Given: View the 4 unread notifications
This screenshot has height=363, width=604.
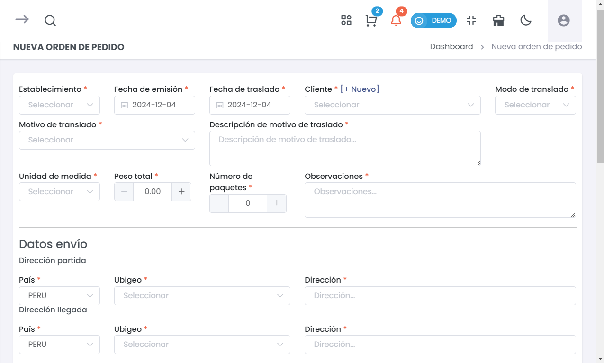Looking at the screenshot, I should (x=396, y=21).
